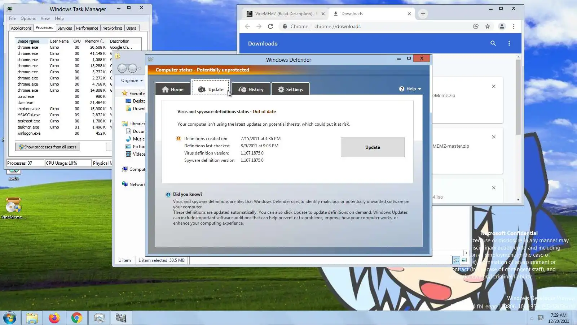
Task: Search downloads with the magnifier icon
Action: click(493, 43)
